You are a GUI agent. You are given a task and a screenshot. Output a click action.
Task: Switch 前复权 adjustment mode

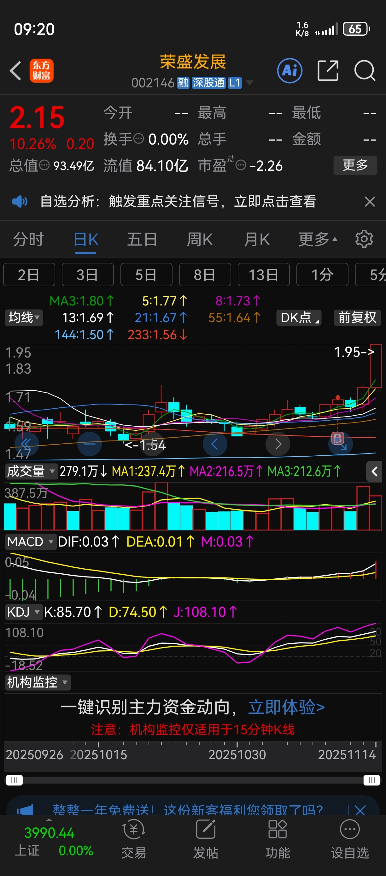click(x=357, y=318)
